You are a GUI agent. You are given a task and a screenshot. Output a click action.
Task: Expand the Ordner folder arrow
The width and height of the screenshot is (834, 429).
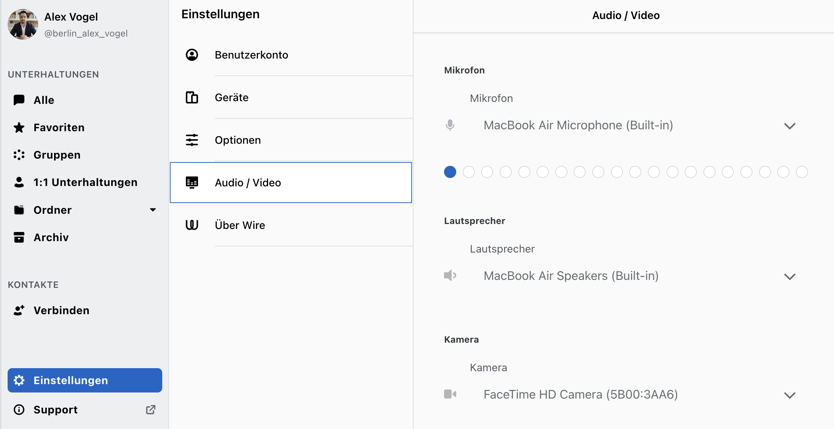tap(153, 210)
